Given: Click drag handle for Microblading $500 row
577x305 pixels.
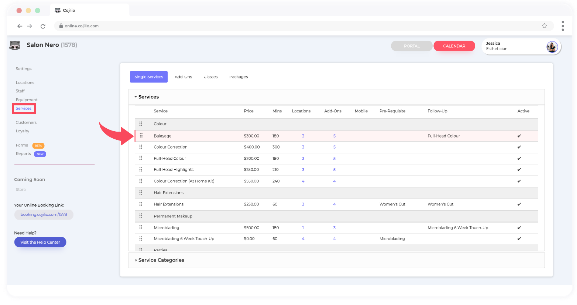Looking at the screenshot, I should pos(141,227).
